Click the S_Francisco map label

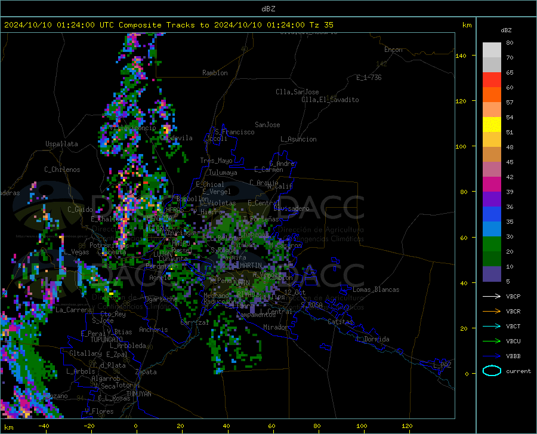click(234, 132)
